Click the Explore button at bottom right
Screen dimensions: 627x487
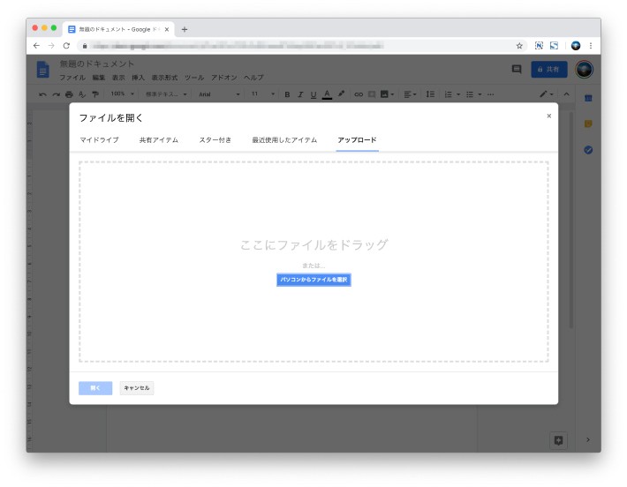coord(559,440)
